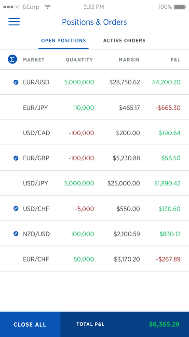
Task: Click the link icon beside EUR/USD
Action: tap(16, 82)
